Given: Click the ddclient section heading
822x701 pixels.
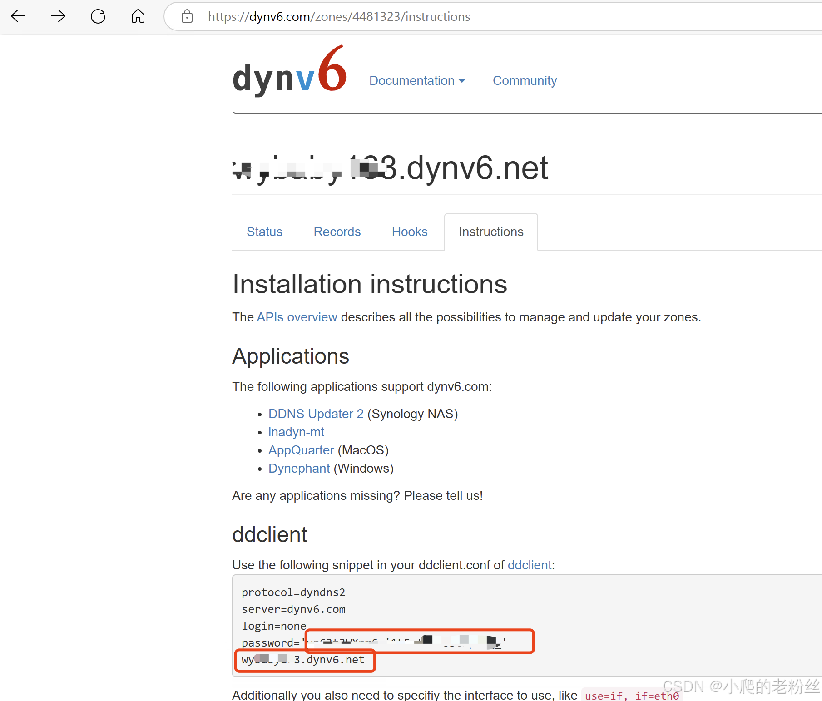Looking at the screenshot, I should click(270, 534).
